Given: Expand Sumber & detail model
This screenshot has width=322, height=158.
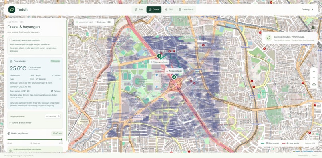Looking at the screenshot, I should click(x=20, y=123).
